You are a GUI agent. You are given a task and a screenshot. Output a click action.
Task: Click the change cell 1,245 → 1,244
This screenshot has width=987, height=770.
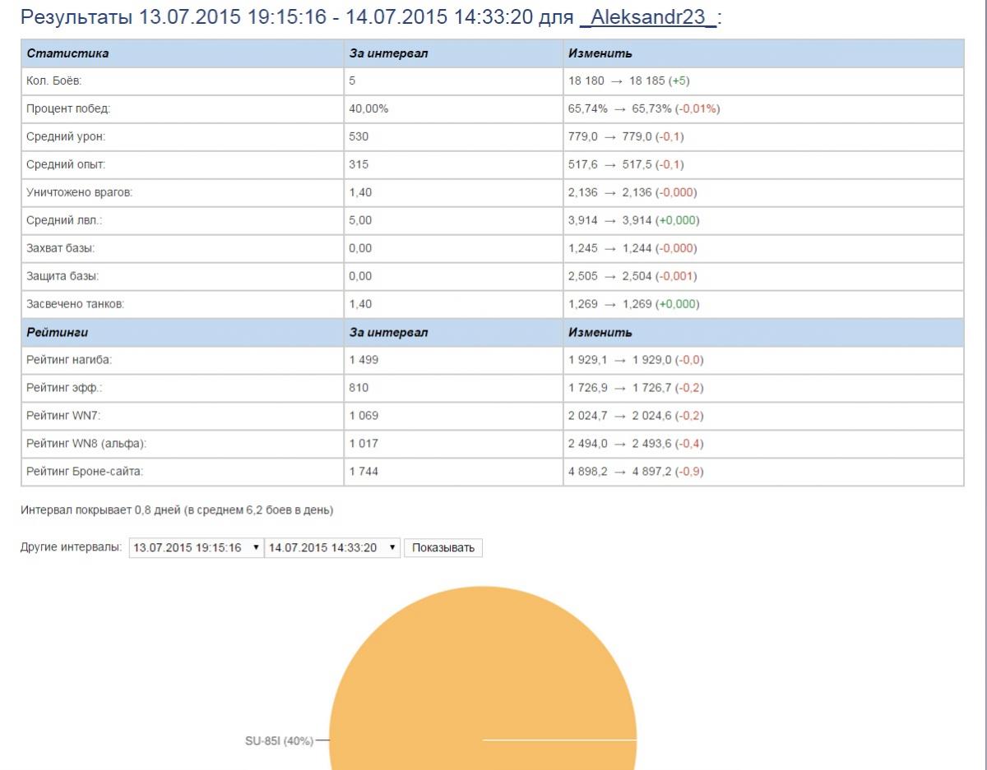633,248
